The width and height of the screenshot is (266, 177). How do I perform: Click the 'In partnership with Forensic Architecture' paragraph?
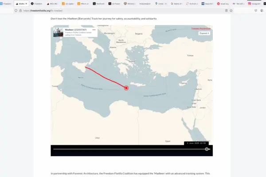pos(130,173)
